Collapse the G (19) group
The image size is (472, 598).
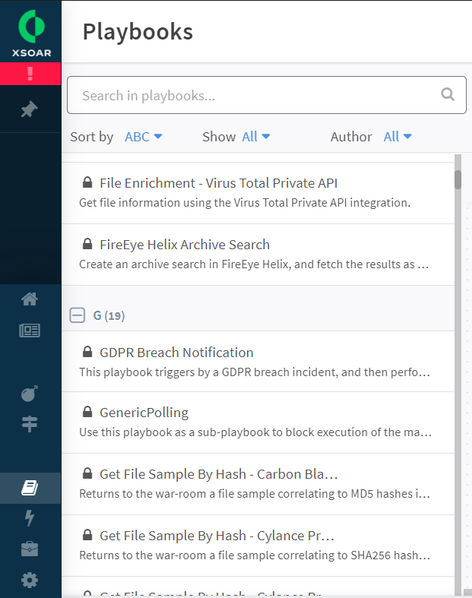click(x=77, y=315)
